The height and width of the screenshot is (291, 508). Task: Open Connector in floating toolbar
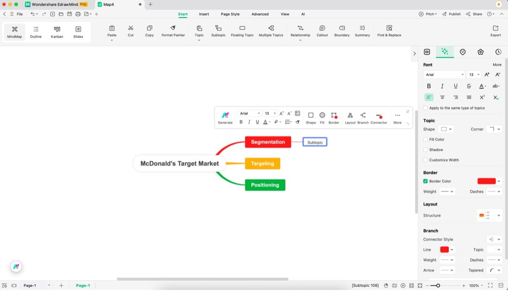point(379,118)
